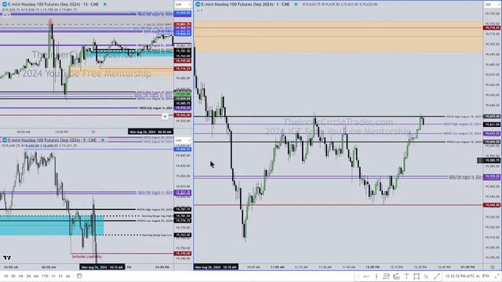Click market status dot on 1-minute chart
Image resolution: width=502 pixels, height=282 pixels.
296,5
